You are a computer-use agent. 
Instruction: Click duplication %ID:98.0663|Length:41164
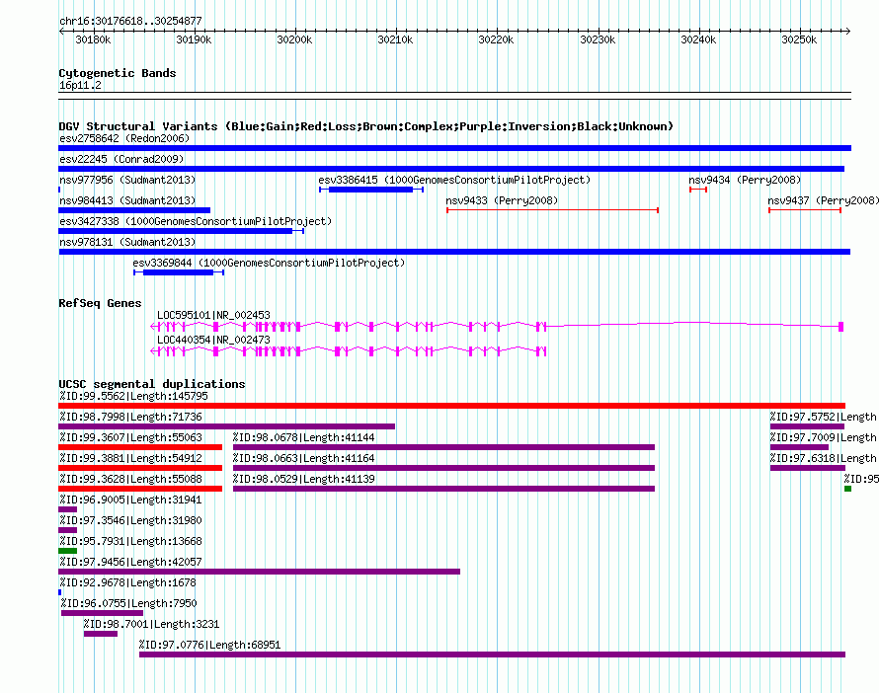coord(304,458)
